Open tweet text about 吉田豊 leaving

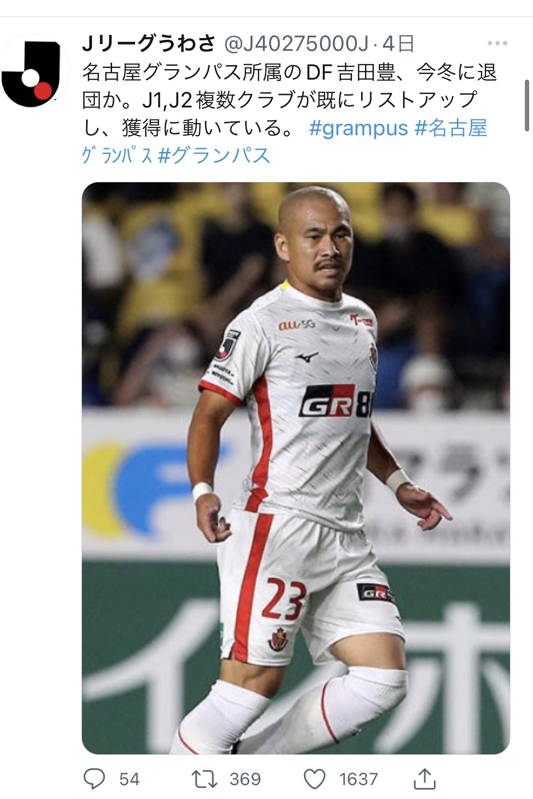290,72
